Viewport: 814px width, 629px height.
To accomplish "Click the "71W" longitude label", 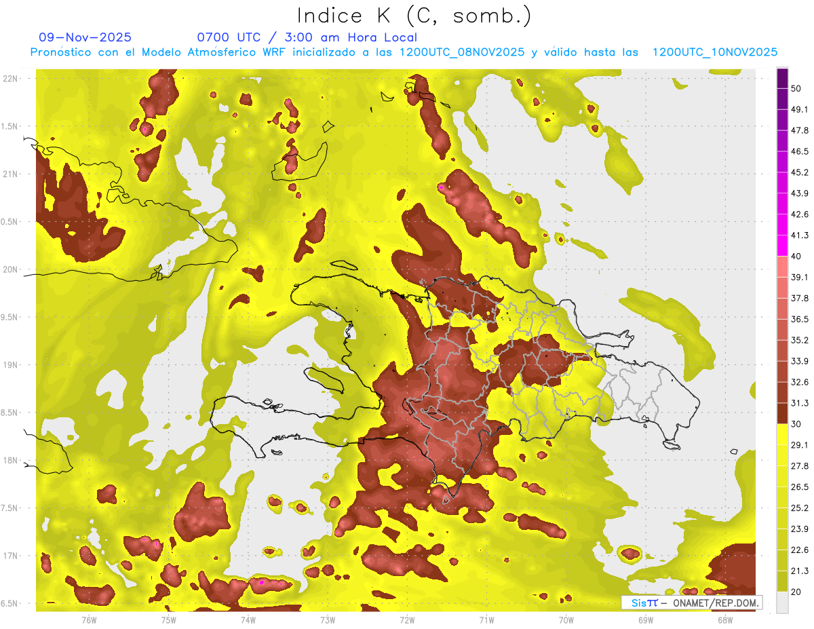I will click(486, 620).
